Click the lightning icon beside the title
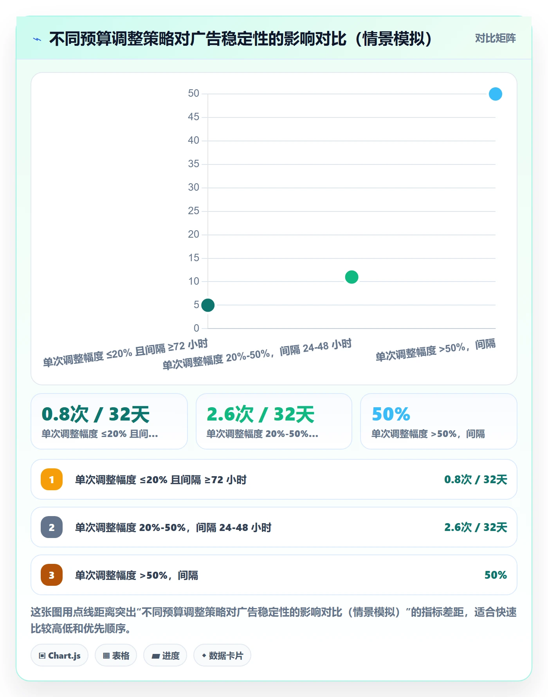Viewport: 548px width, 697px height. click(x=37, y=39)
